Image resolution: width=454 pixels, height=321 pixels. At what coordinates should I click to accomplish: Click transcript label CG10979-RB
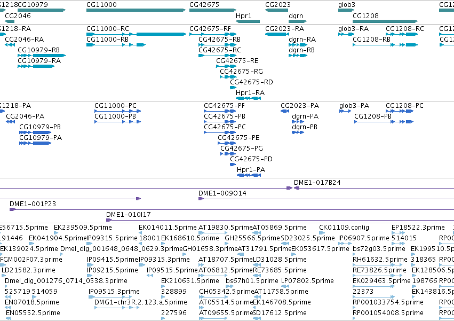click(x=39, y=50)
